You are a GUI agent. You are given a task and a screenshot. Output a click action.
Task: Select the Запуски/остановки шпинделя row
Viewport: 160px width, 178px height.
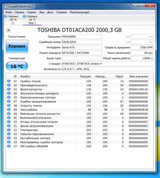point(78,93)
